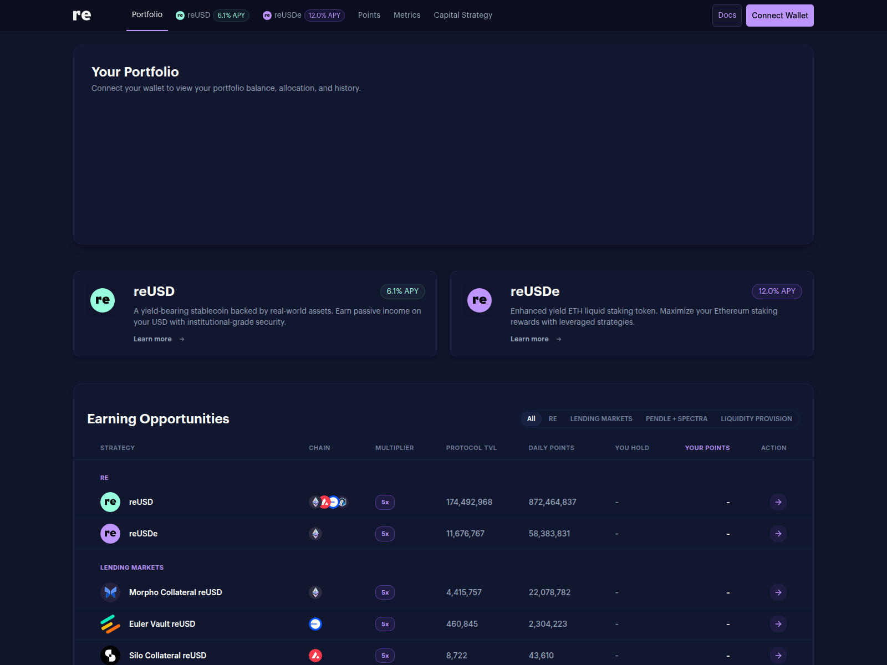This screenshot has height=665, width=887.
Task: Open Morpho Collateral reUSD arrow action
Action: pos(778,592)
